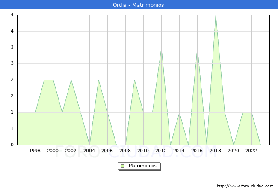This screenshot has width=278, height=193.
Task: Click the 2012 peak data point
Action: point(161,48)
